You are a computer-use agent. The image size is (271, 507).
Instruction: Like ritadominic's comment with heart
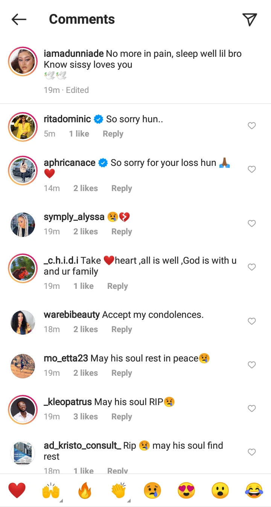click(x=252, y=126)
